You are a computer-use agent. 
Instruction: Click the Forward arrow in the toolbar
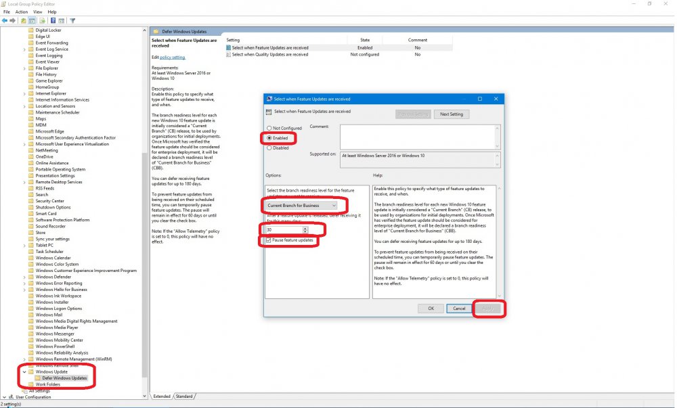pos(13,21)
